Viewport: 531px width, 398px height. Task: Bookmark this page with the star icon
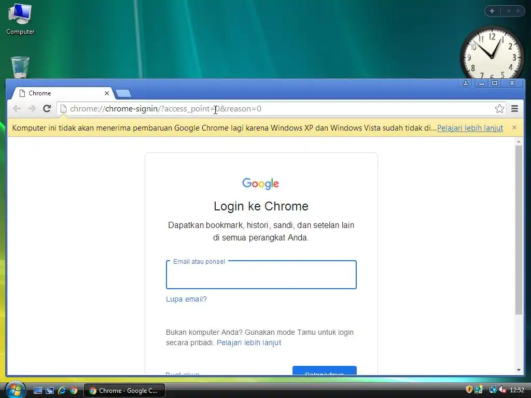pos(499,109)
